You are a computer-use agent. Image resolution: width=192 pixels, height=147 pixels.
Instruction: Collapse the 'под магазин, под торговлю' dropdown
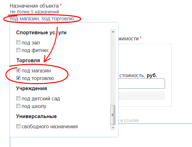(42, 19)
